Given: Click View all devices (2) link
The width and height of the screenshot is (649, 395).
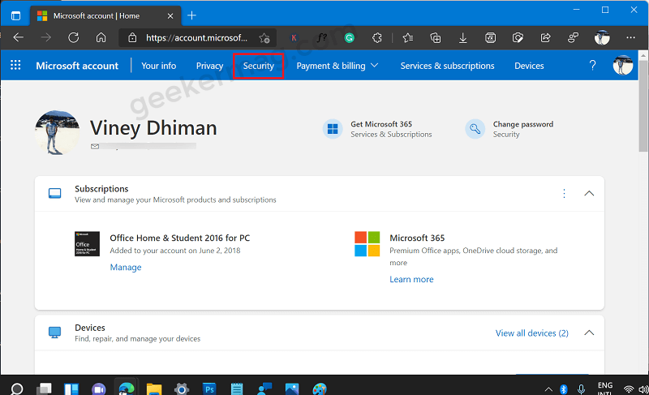Looking at the screenshot, I should [x=532, y=333].
